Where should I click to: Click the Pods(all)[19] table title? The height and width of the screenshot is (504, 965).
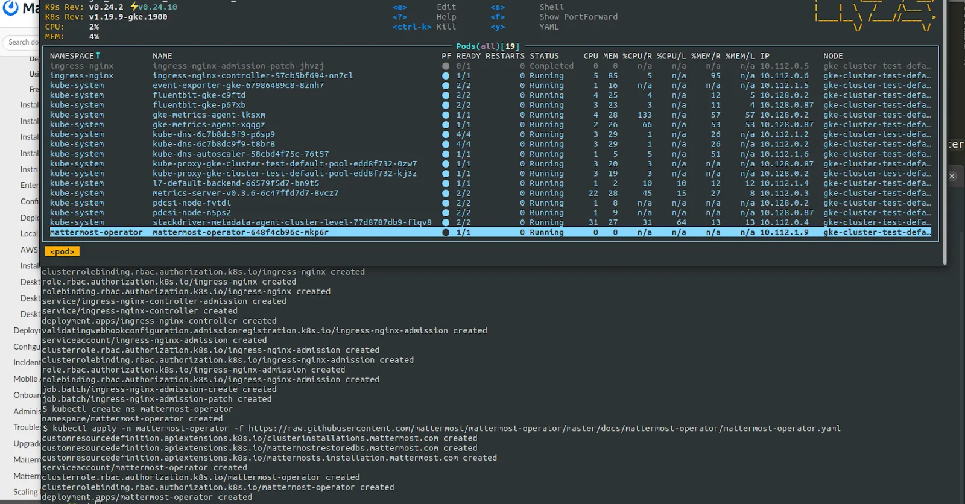tap(487, 46)
